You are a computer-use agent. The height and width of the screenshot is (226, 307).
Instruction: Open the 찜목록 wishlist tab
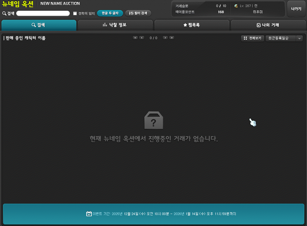[x=191, y=25]
